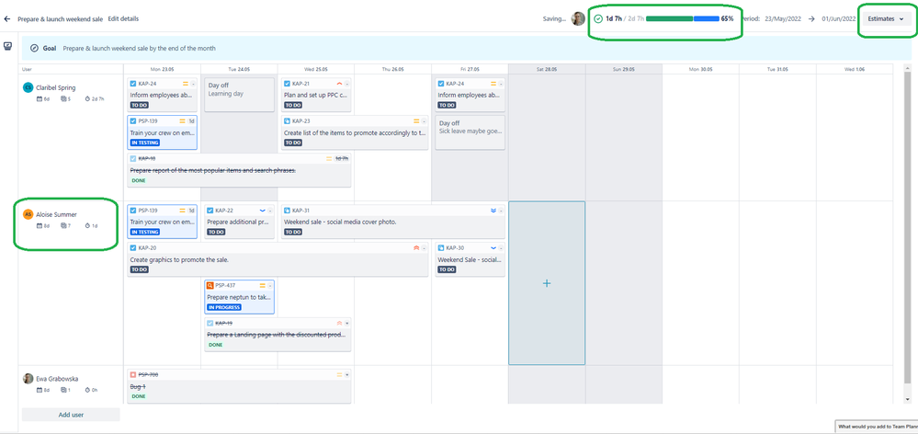Image resolution: width=918 pixels, height=434 pixels.
Task: Click the red bug type icon on PSP-708
Action: tap(133, 375)
